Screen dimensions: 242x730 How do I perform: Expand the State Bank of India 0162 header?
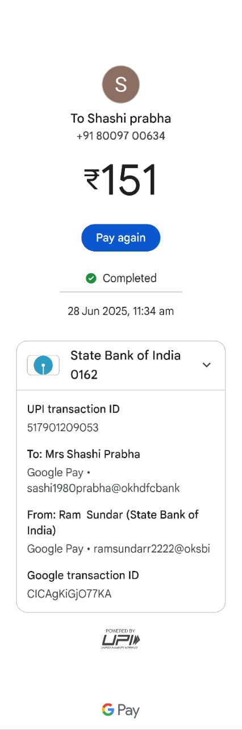pyautogui.click(x=120, y=366)
